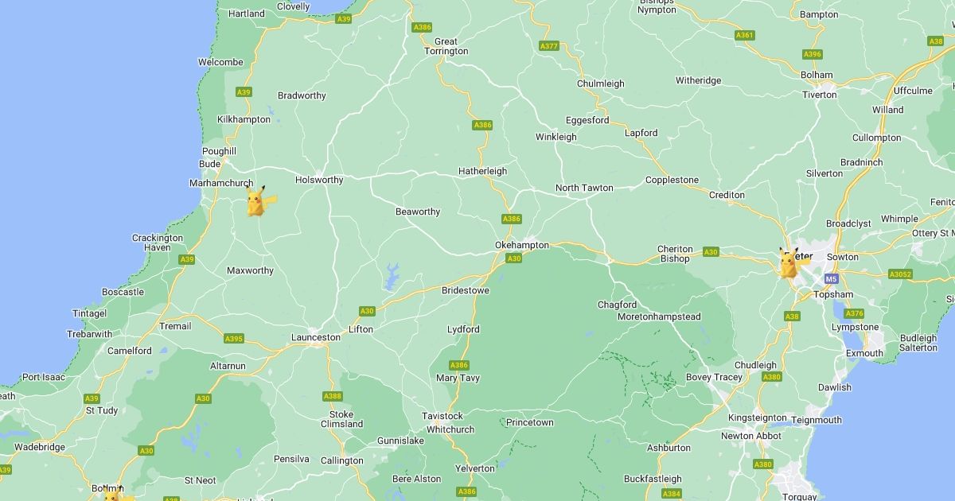Viewport: 955px width, 501px height.
Task: Click the Tavistock place label
Action: pyautogui.click(x=442, y=416)
